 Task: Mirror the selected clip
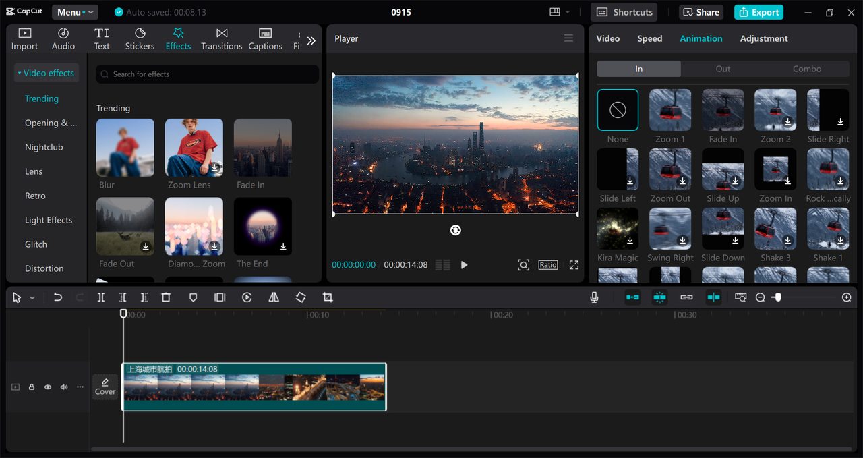(x=274, y=297)
